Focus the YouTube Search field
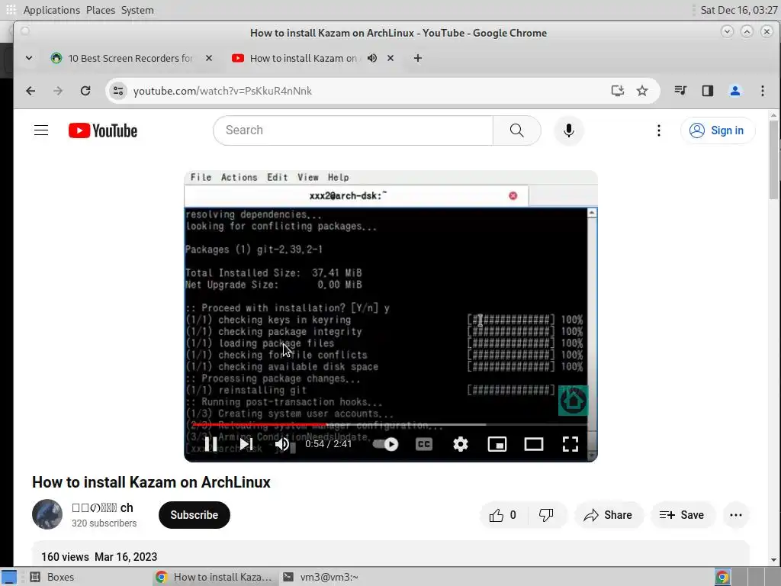The height and width of the screenshot is (586, 781). click(353, 130)
